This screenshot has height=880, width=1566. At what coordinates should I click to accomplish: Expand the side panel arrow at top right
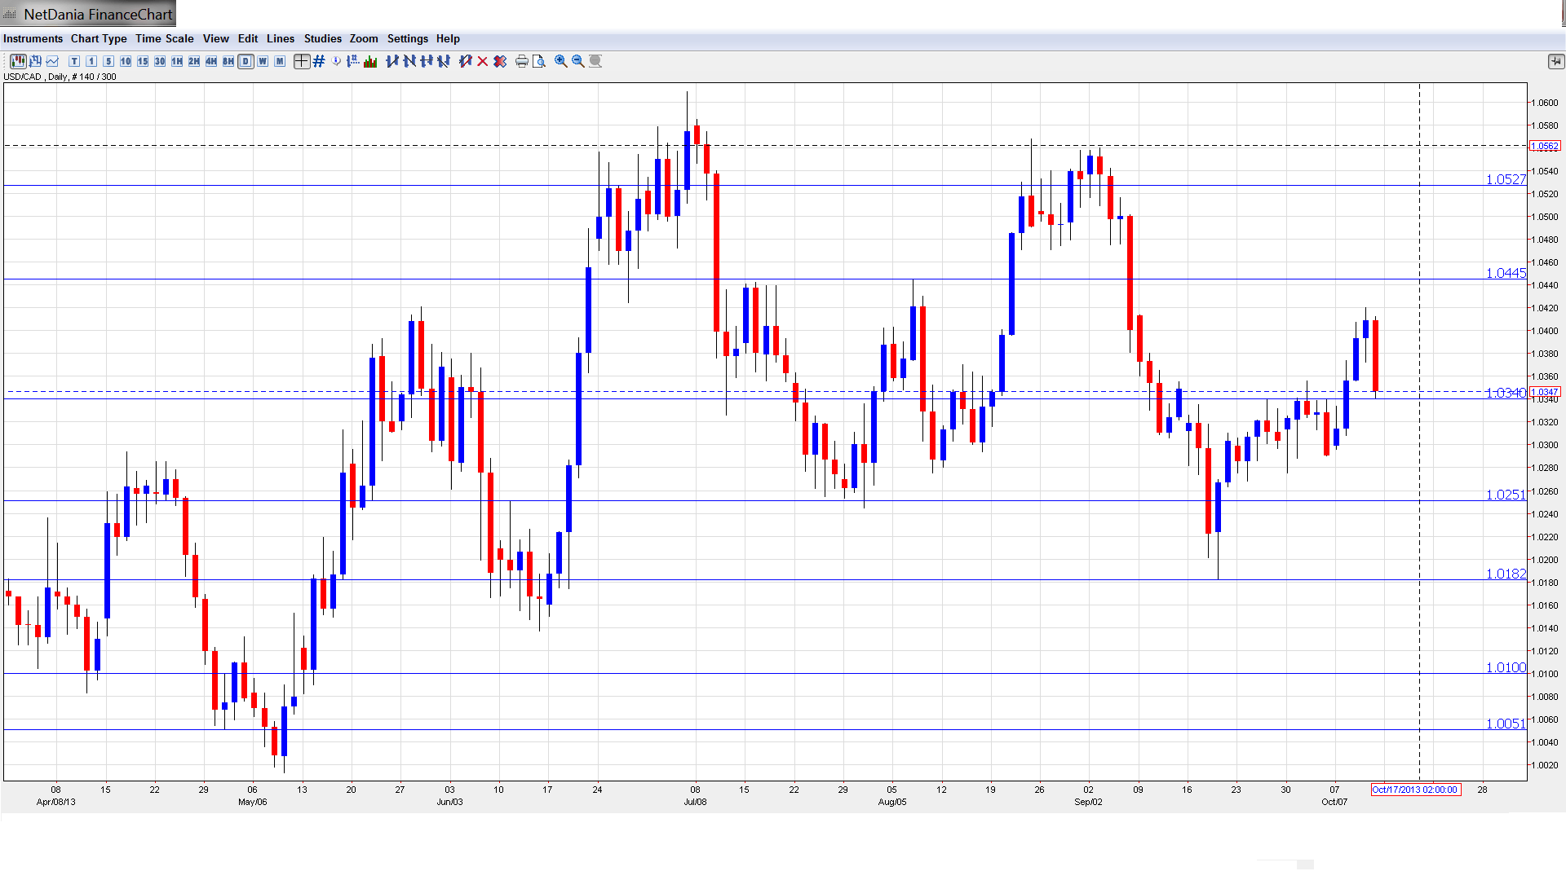1555,61
